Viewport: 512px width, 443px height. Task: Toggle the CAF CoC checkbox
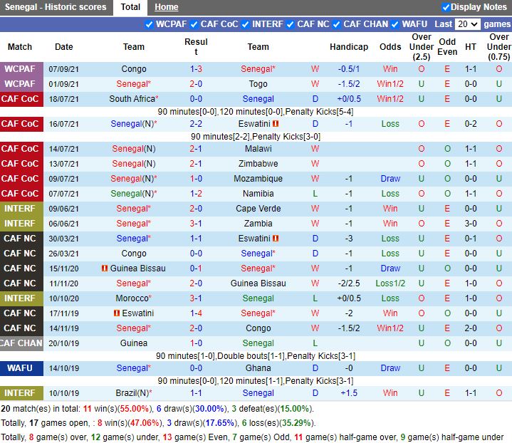click(194, 24)
